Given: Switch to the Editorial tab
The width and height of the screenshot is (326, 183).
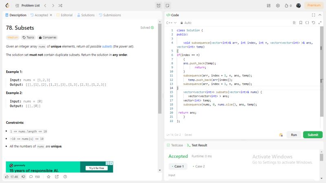Looking at the screenshot, I should click(x=64, y=15).
